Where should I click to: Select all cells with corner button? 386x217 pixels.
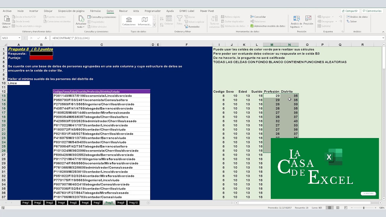click(x=4, y=45)
